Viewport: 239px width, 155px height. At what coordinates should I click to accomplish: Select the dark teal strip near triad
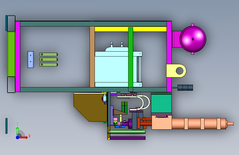point(6,126)
